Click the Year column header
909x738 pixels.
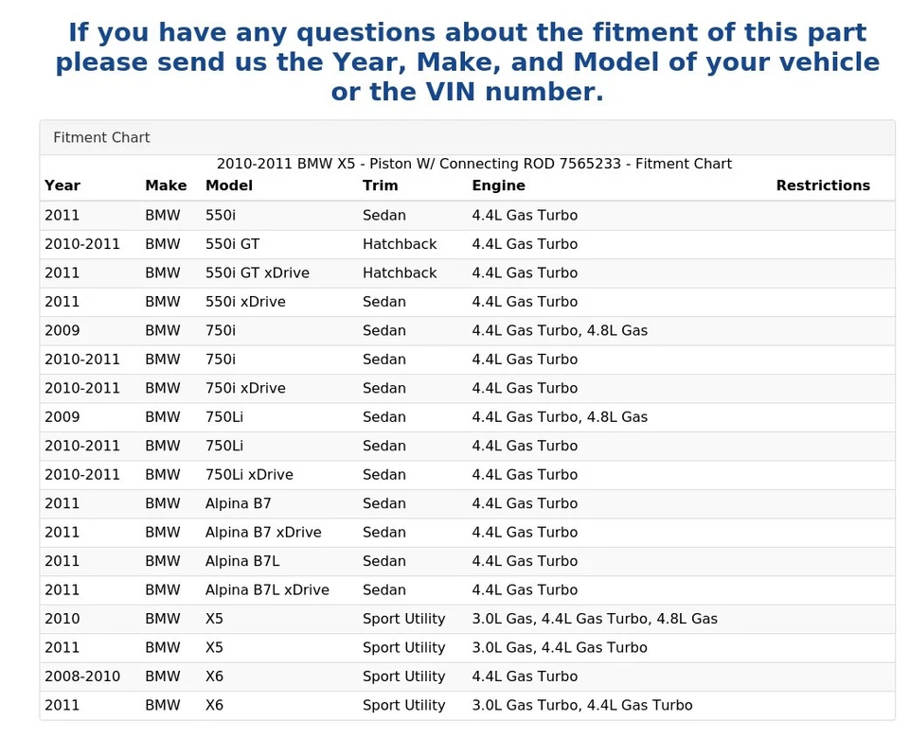(x=62, y=185)
